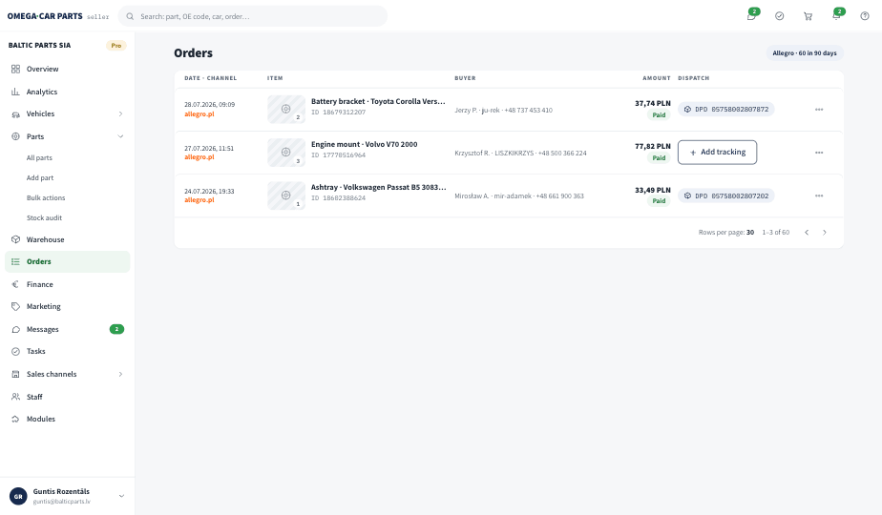Open the shopping cart icon
Screen dimensions: 882x515
808,16
